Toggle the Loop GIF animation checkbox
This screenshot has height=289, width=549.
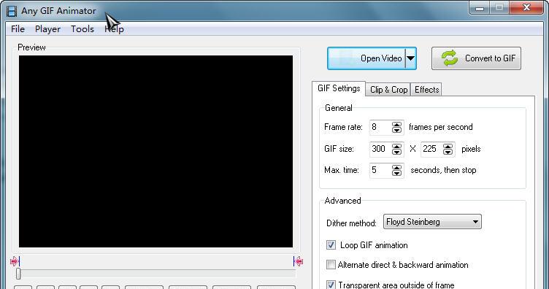pyautogui.click(x=331, y=245)
